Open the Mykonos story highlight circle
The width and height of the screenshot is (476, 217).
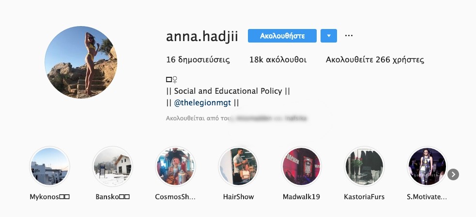coord(50,166)
